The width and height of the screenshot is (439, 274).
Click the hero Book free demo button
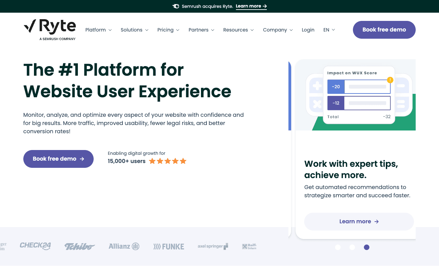(x=58, y=159)
